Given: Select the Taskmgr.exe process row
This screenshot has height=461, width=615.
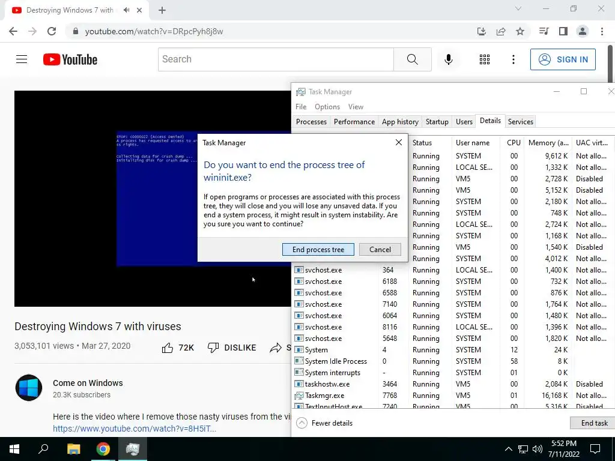Looking at the screenshot, I should coord(454,396).
